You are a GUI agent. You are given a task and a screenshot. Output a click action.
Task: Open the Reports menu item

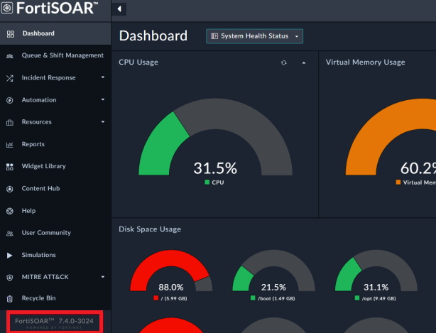pyautogui.click(x=55, y=144)
